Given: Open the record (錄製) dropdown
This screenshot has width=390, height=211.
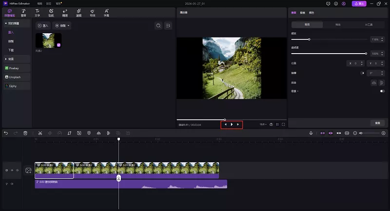Looking at the screenshot, I should 62,25.
